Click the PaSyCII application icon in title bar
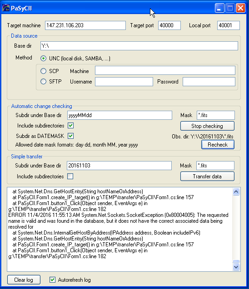 6,8
